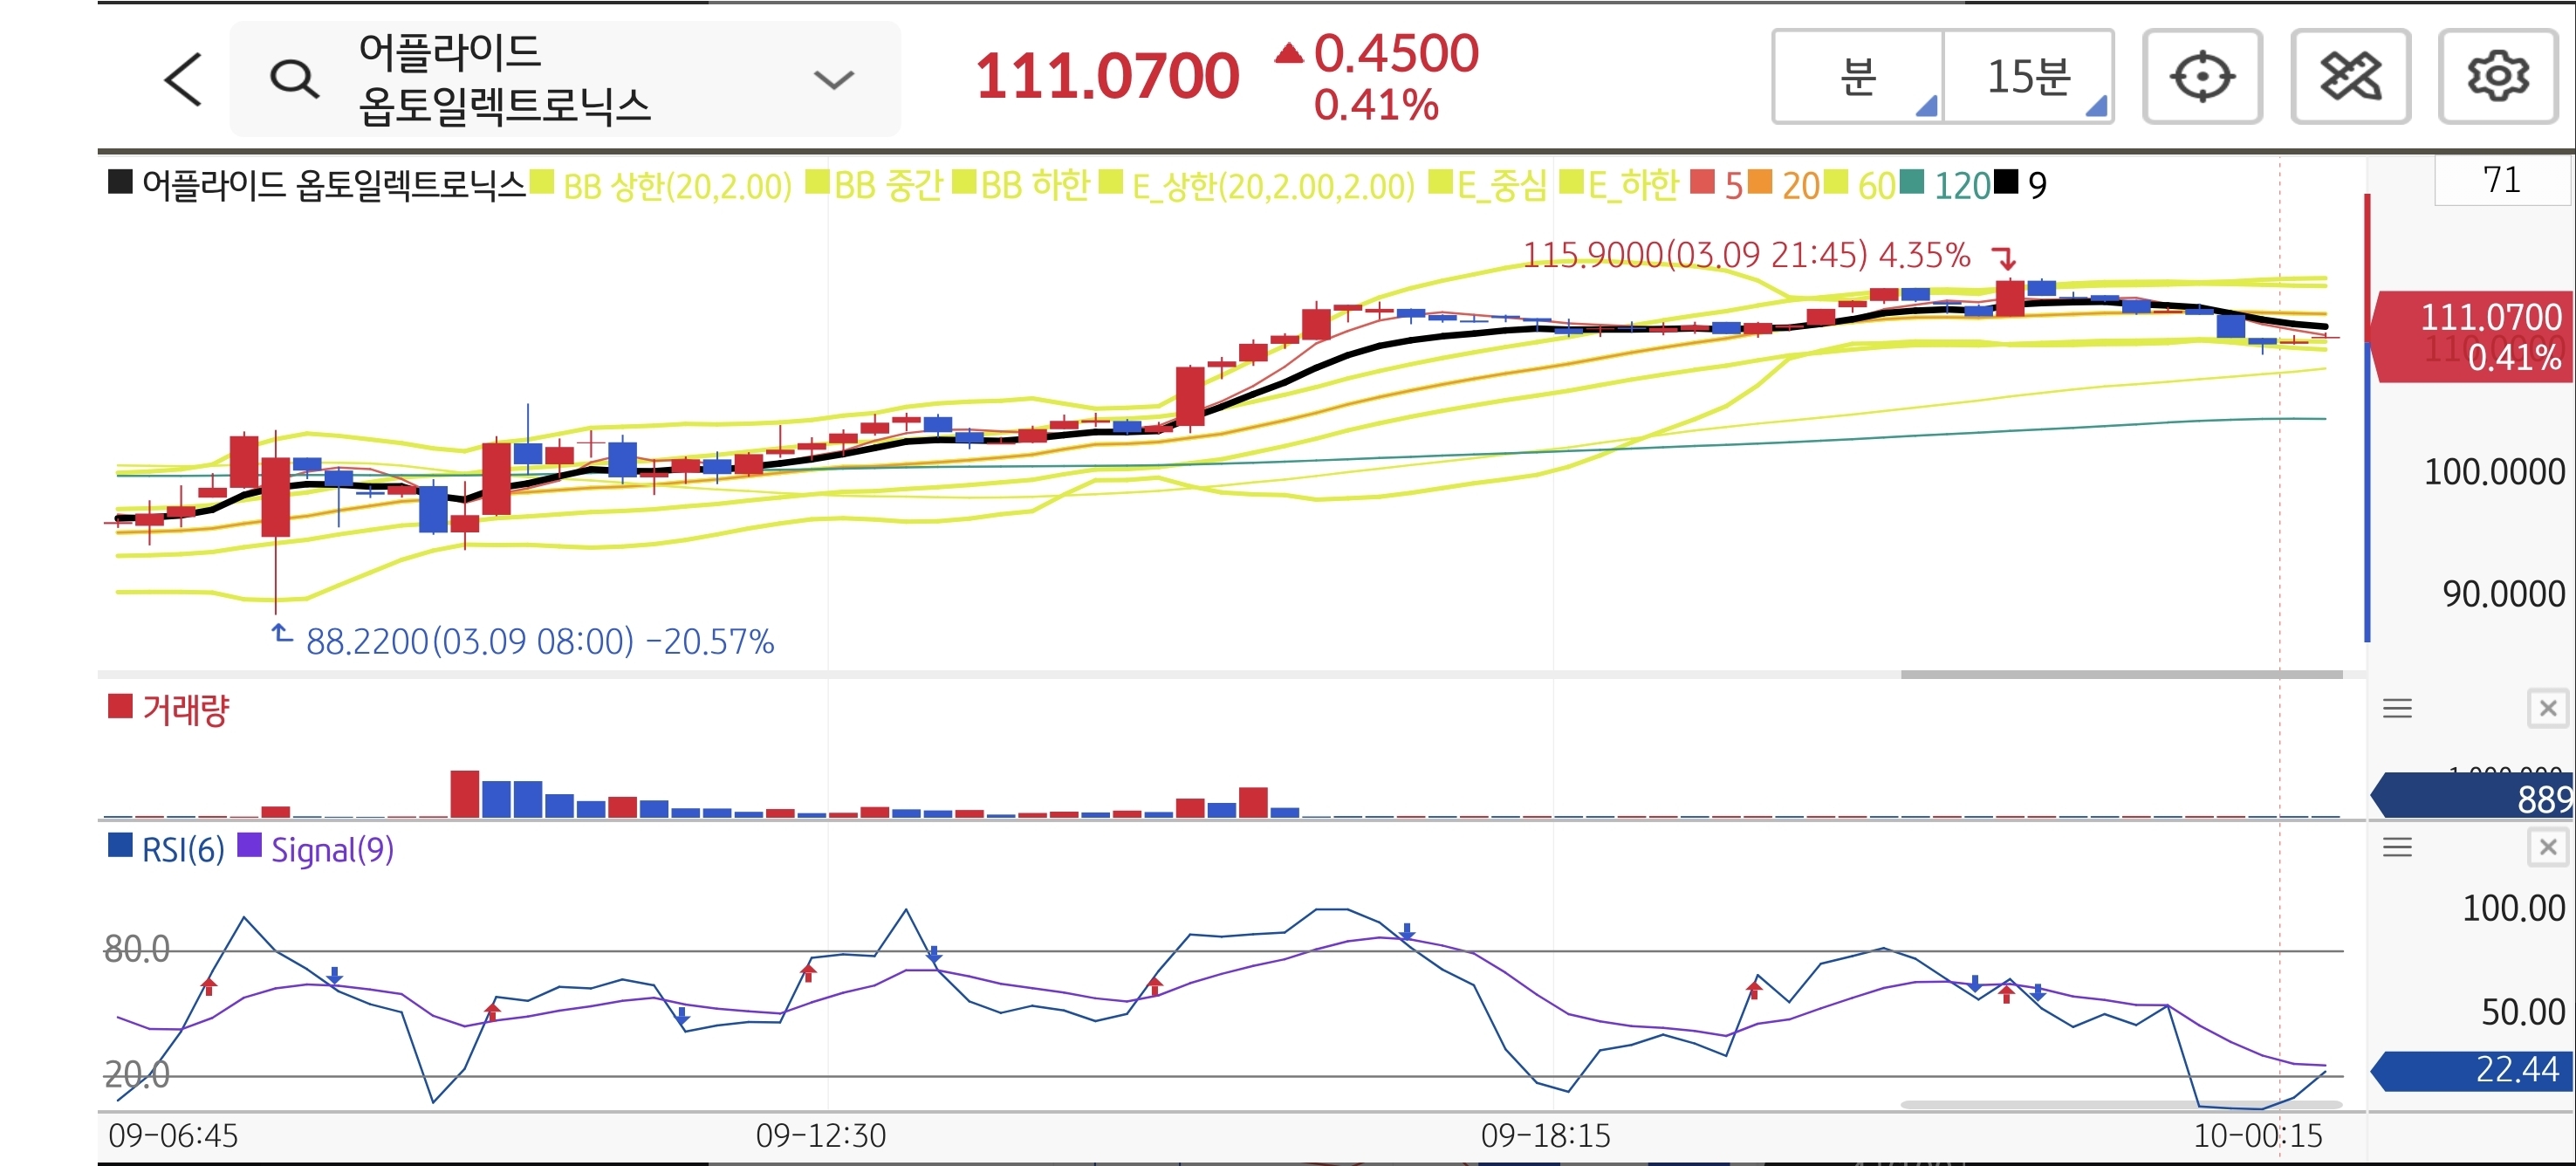Image resolution: width=2576 pixels, height=1166 pixels.
Task: Close the volume indicator panel
Action: point(2547,709)
